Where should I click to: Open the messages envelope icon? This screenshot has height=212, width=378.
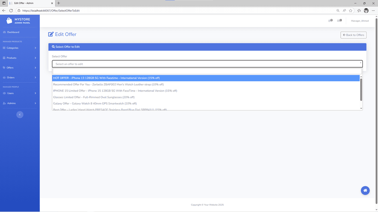tap(340, 21)
